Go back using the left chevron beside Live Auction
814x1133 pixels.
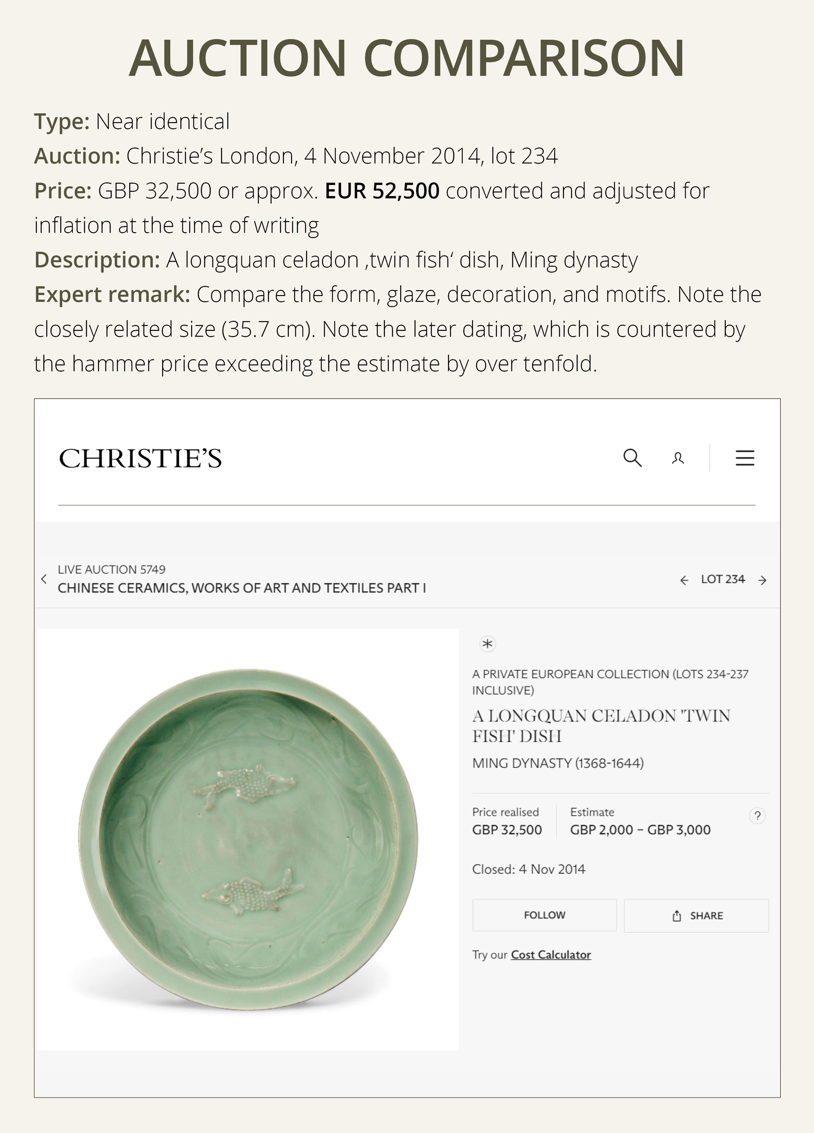click(x=44, y=579)
